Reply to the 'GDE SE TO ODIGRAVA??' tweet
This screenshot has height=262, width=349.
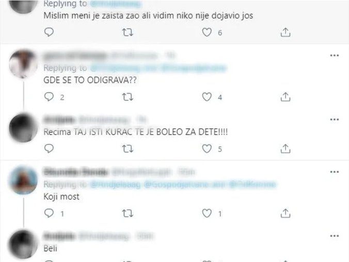tap(49, 97)
